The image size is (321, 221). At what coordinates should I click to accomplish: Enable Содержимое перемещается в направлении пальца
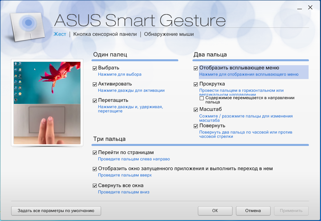coord(202,98)
